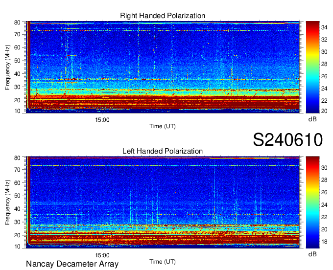
Task: Click the "22" label on Left Handed color bar
Action: (x=324, y=217)
